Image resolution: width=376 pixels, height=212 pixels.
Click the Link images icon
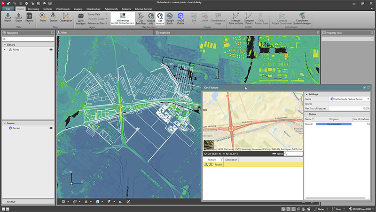pyautogui.click(x=194, y=17)
